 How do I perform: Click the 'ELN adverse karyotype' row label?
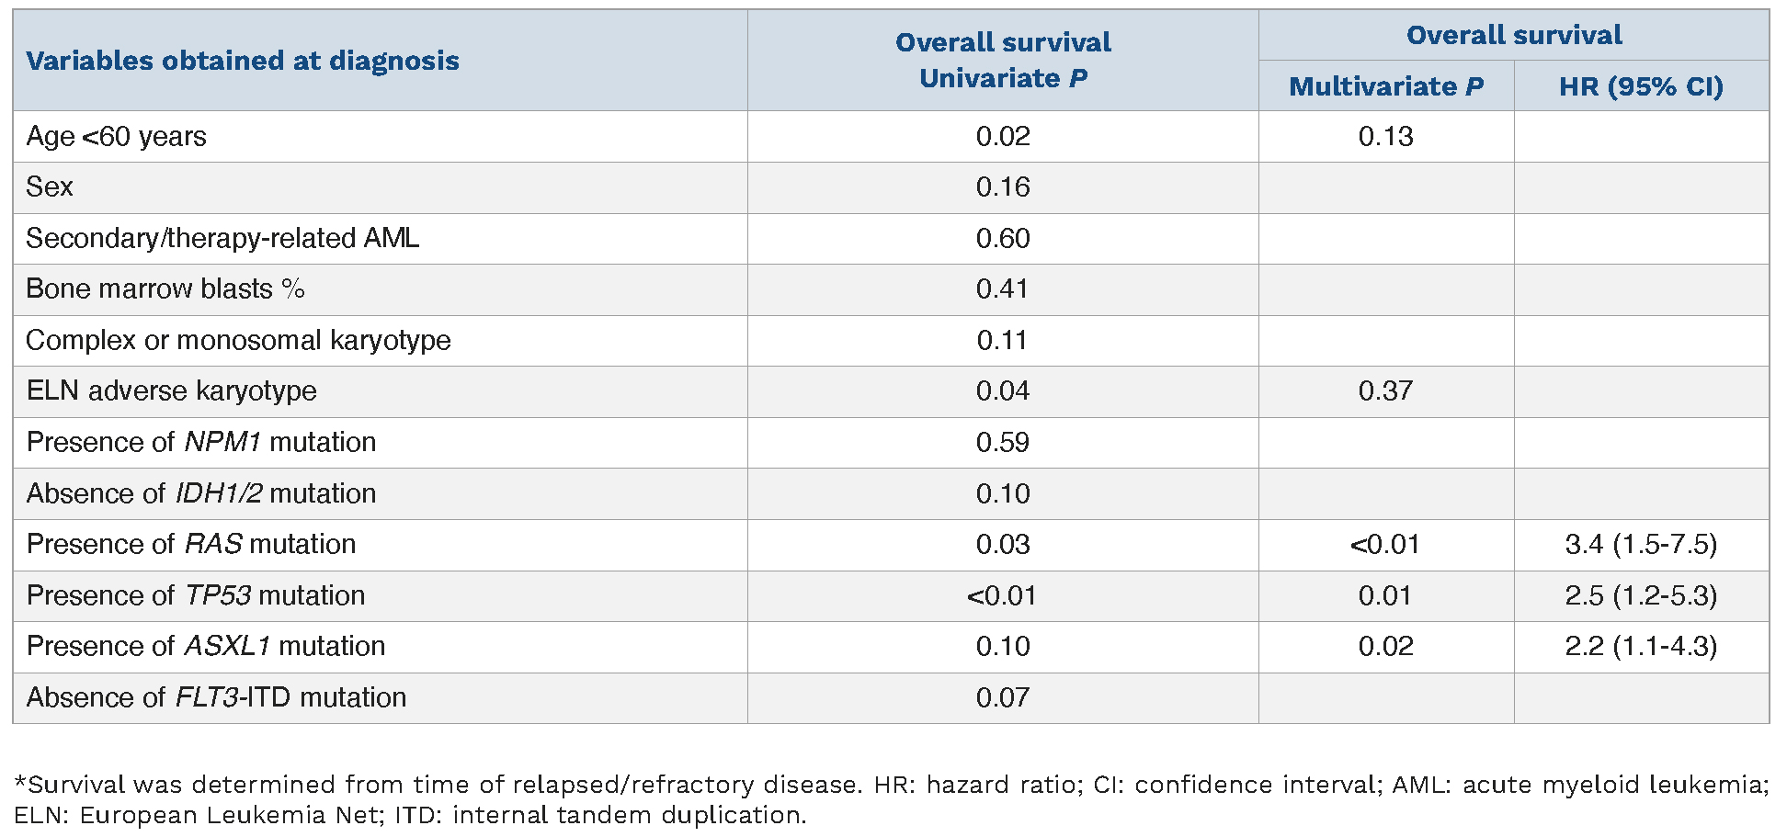[172, 391]
